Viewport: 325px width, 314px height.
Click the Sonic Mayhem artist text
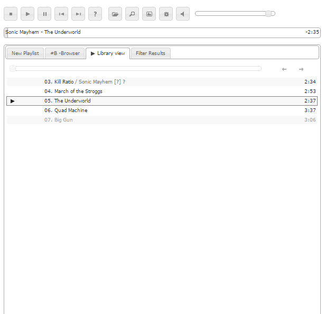coord(95,82)
